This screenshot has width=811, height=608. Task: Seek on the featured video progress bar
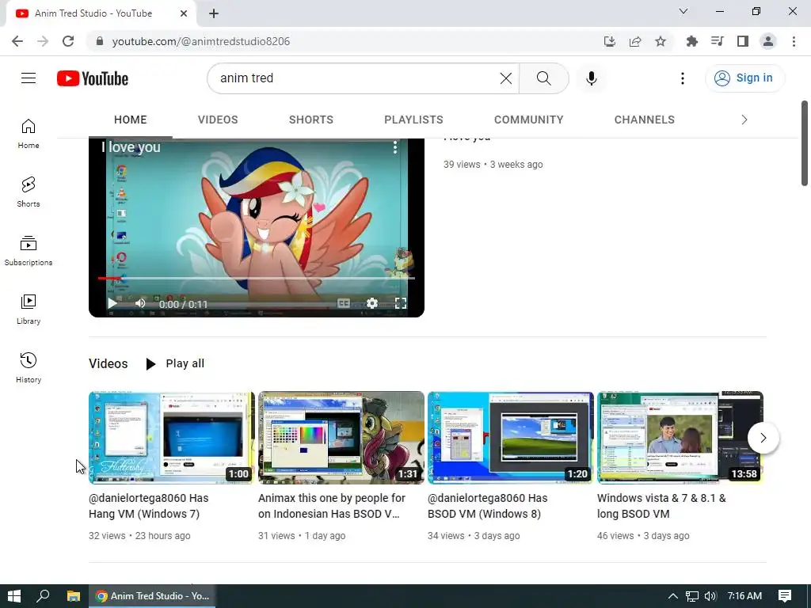pos(257,278)
